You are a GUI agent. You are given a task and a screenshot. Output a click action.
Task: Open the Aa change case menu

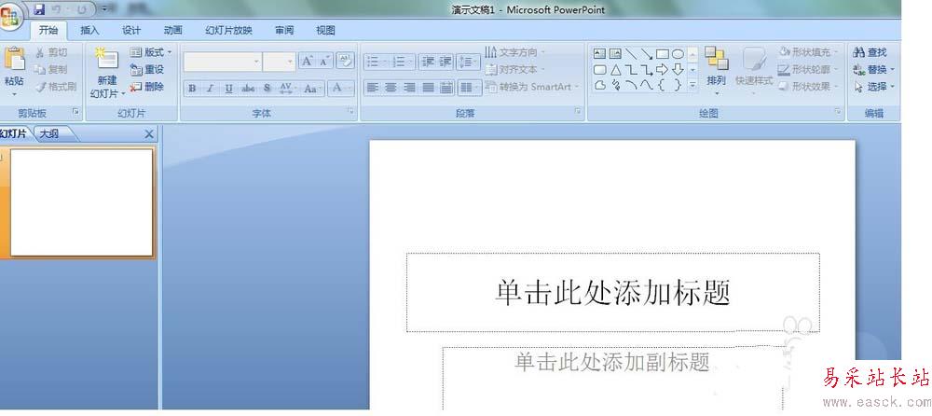[312, 88]
